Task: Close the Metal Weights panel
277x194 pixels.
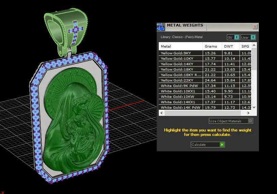Action: (255, 27)
